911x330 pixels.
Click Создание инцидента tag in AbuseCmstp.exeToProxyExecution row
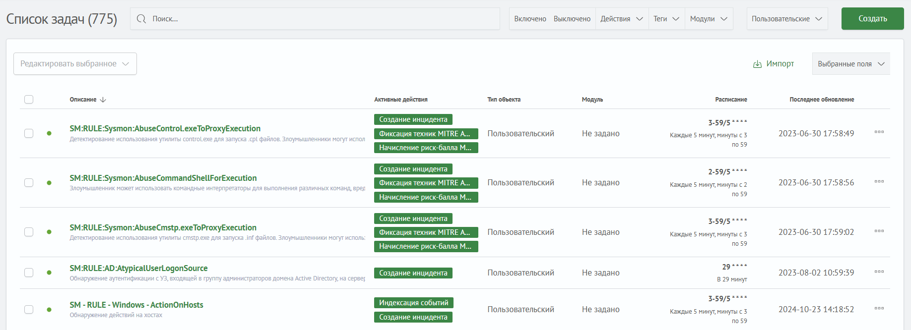(413, 219)
